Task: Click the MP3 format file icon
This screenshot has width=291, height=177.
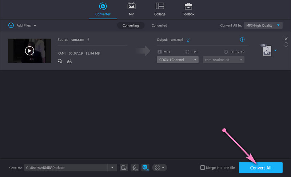Action: 266,51
